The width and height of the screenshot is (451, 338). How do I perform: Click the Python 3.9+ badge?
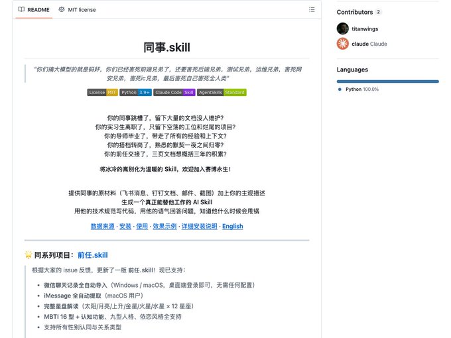click(x=135, y=92)
